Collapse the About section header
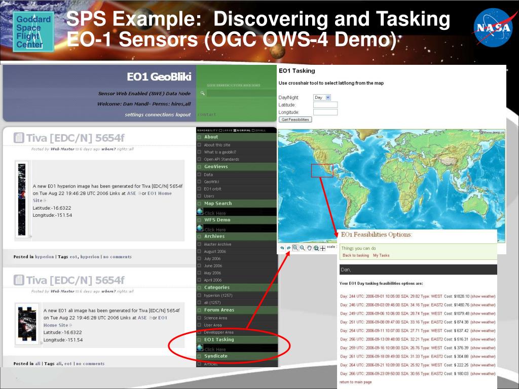 tap(236, 137)
